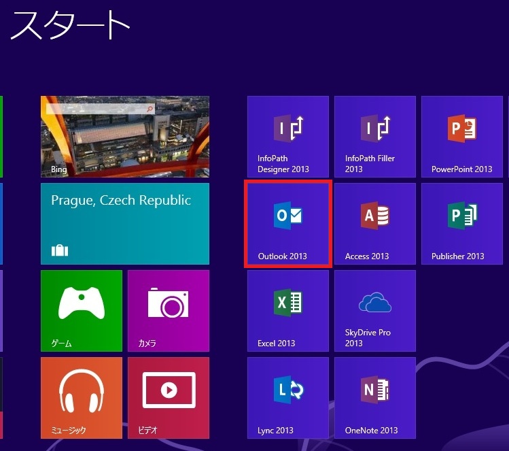The width and height of the screenshot is (509, 451).
Task: Open the InfoPath Designer 2013 tile
Action: [288, 137]
